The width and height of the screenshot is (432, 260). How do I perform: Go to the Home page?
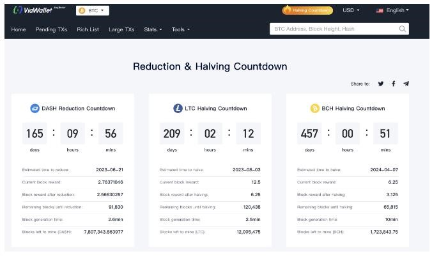point(19,29)
